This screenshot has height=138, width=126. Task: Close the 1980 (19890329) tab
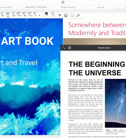(x=49, y=7)
